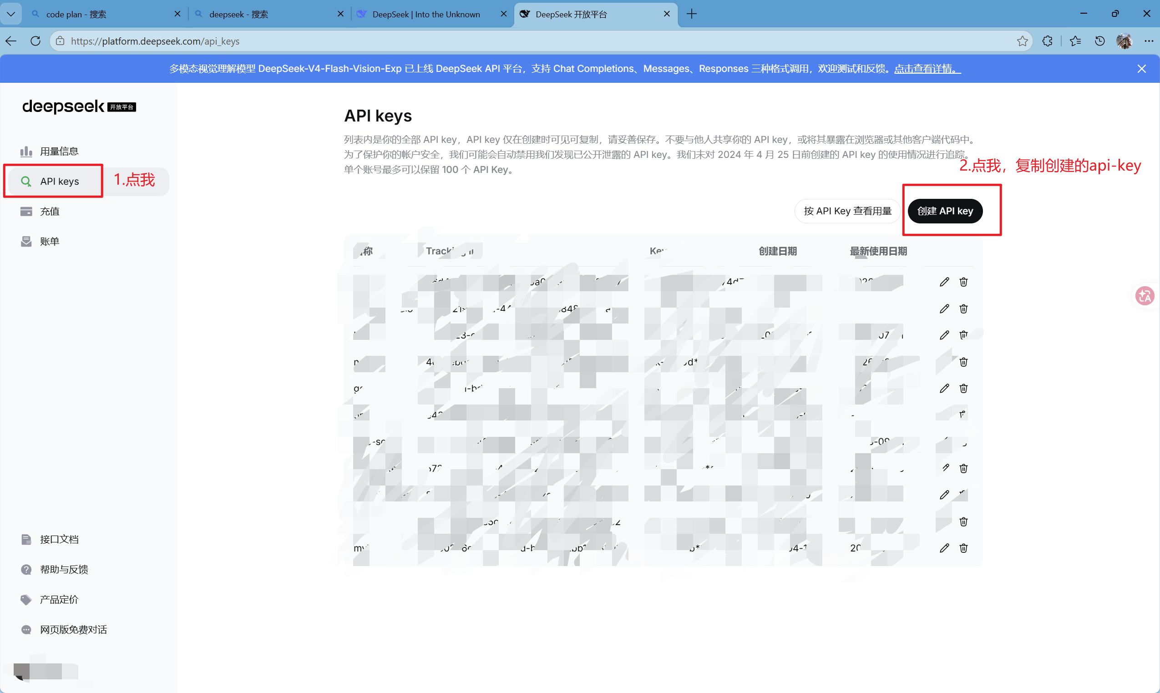Go back to the previous page
Image resolution: width=1160 pixels, height=693 pixels.
coord(11,41)
